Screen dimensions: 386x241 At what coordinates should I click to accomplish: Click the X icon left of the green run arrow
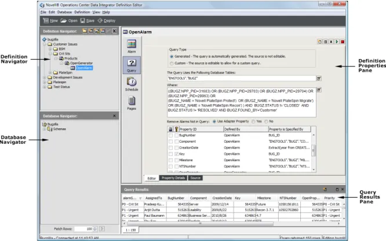coord(331,42)
